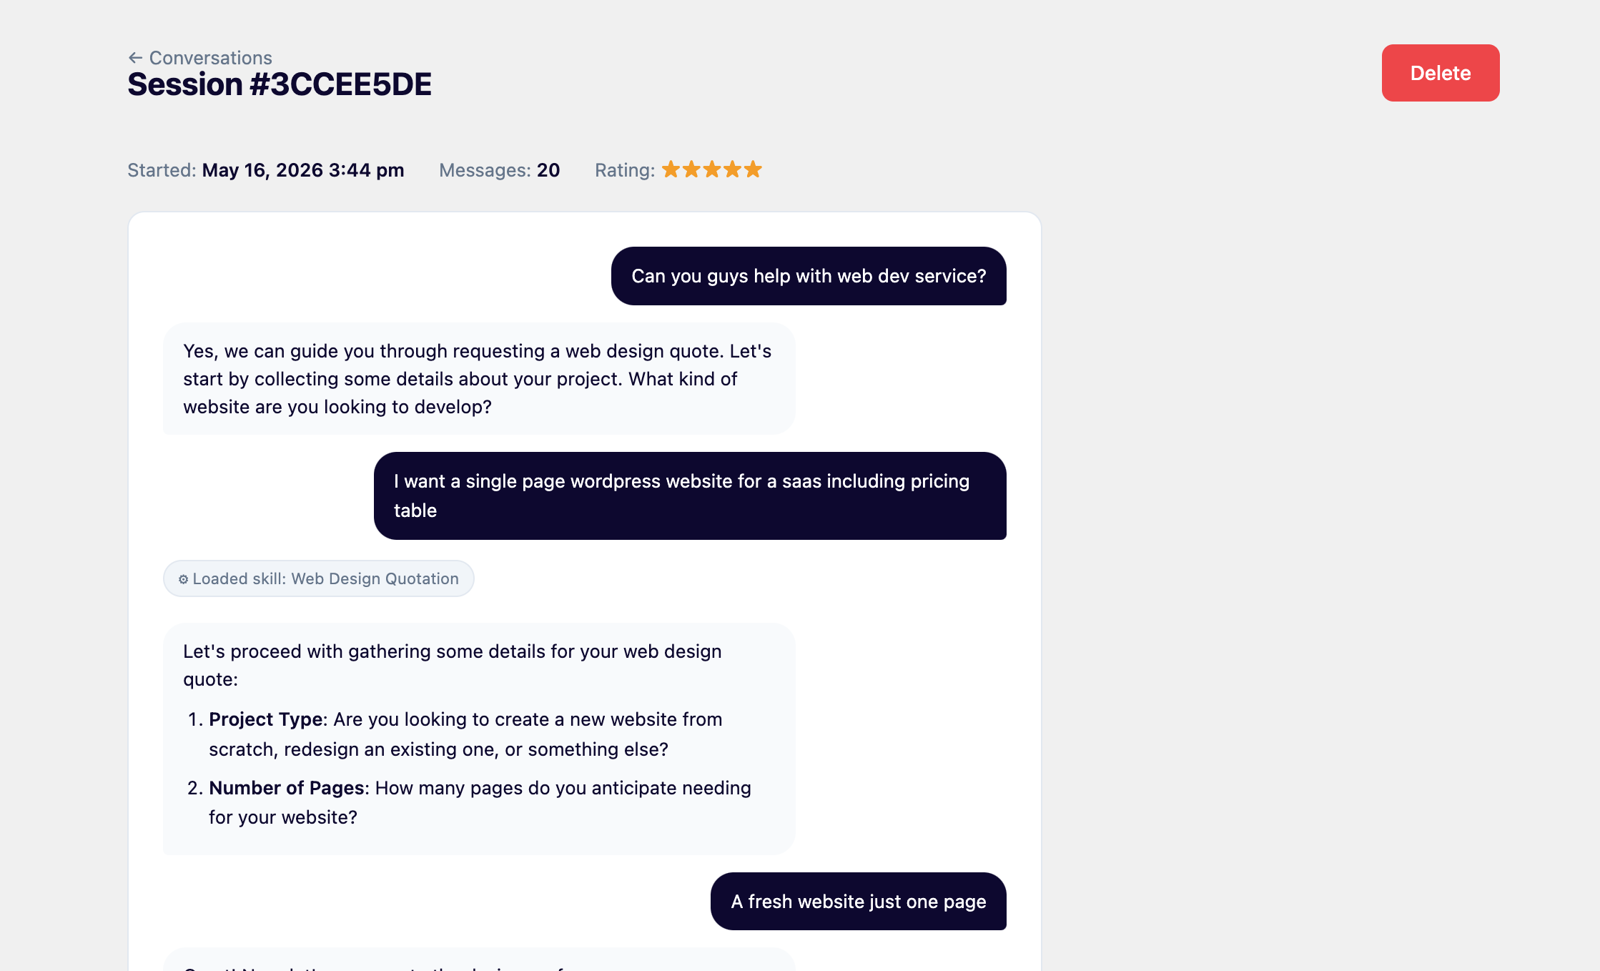Image resolution: width=1600 pixels, height=971 pixels.
Task: Click the gear icon in Loaded skill chip
Action: click(x=183, y=579)
